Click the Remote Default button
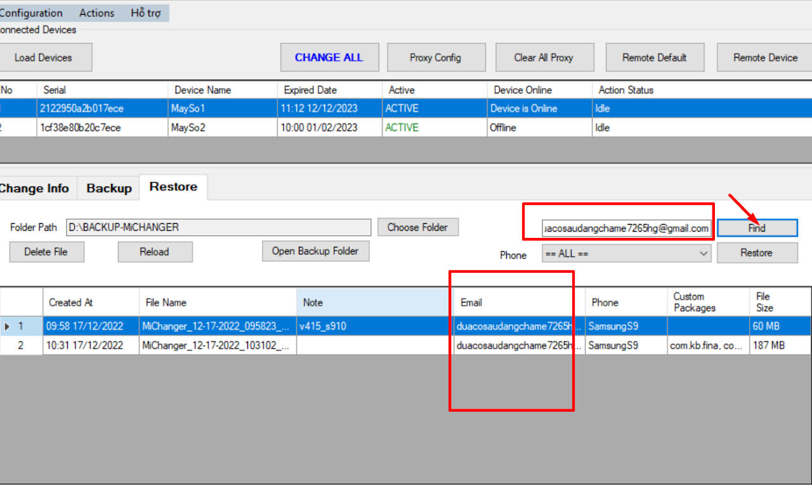This screenshot has height=491, width=812. point(654,58)
